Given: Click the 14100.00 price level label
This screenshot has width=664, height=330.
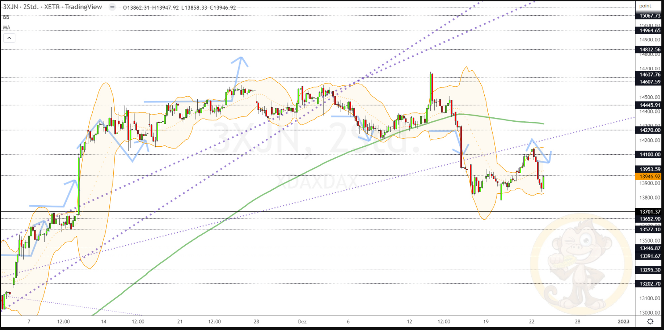Looking at the screenshot, I should (x=649, y=155).
